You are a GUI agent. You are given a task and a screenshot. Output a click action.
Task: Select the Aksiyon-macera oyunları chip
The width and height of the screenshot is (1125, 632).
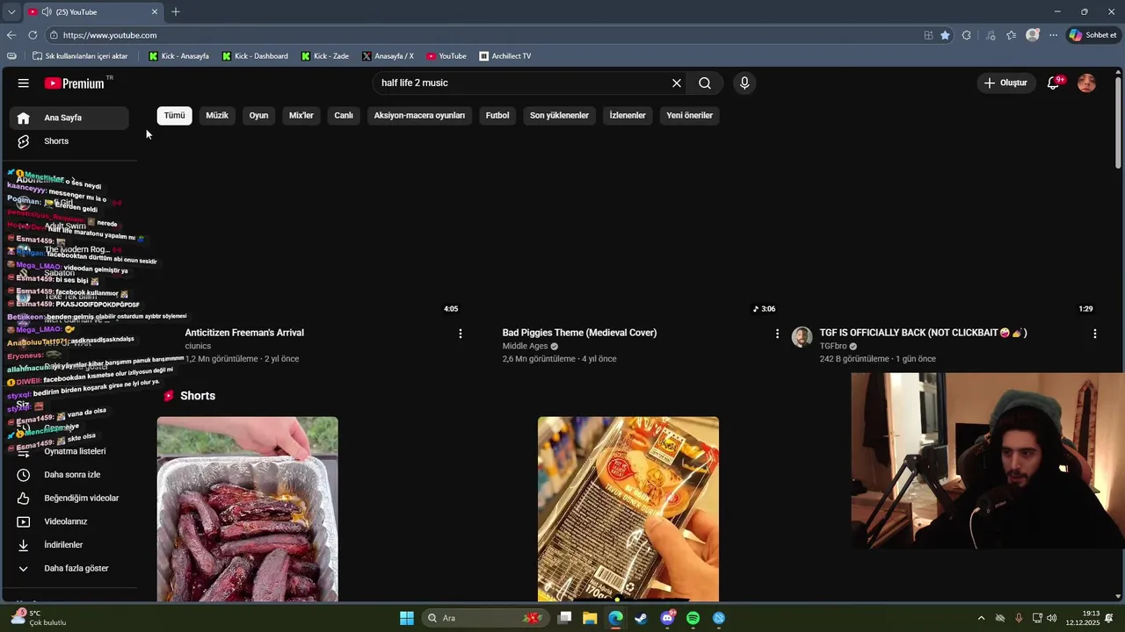click(x=419, y=115)
